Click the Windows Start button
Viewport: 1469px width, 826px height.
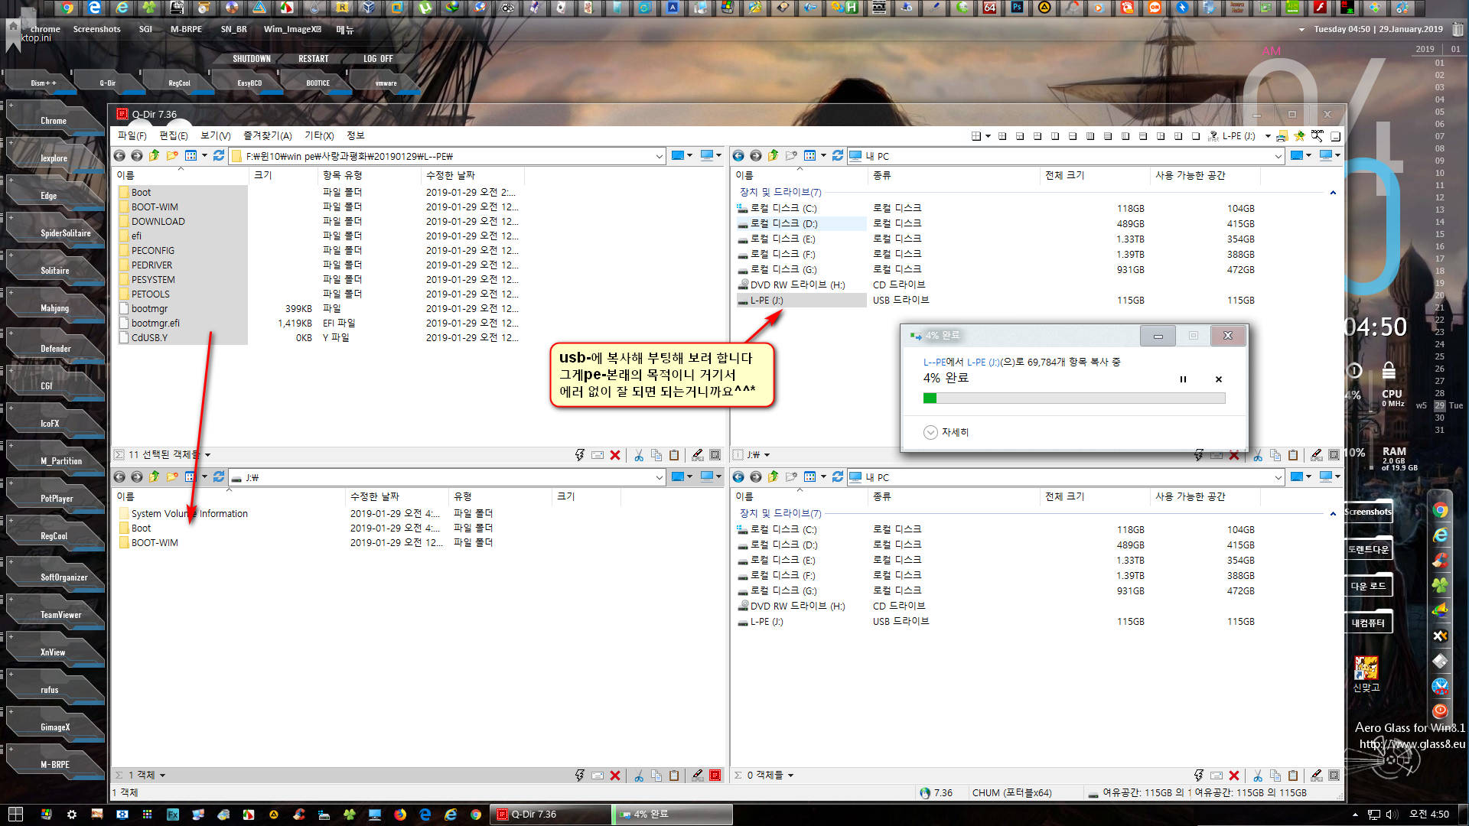tap(15, 815)
